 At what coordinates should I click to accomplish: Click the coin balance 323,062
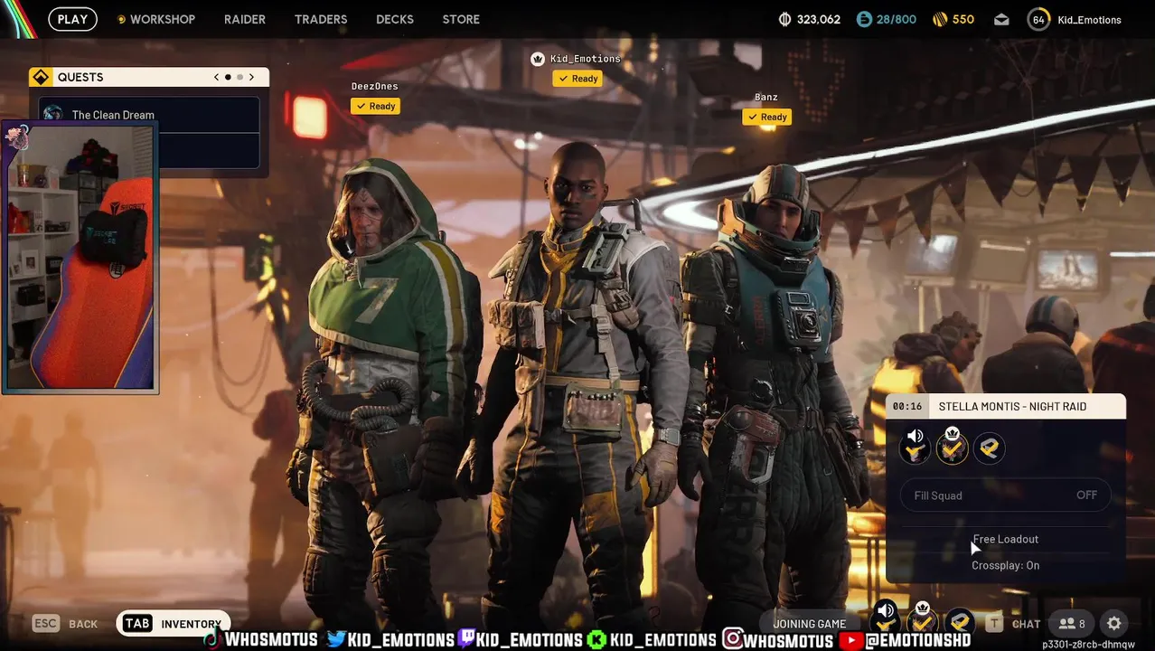pos(810,19)
